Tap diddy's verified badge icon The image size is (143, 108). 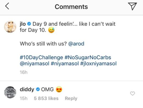coord(38,89)
